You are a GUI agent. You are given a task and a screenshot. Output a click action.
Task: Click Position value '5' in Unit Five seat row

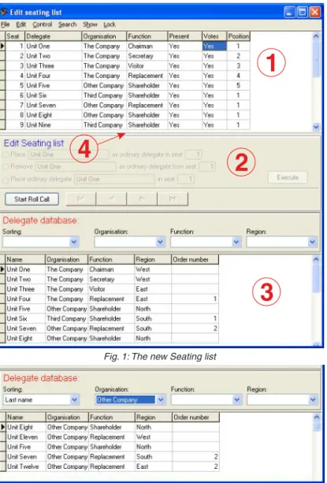tap(238, 86)
